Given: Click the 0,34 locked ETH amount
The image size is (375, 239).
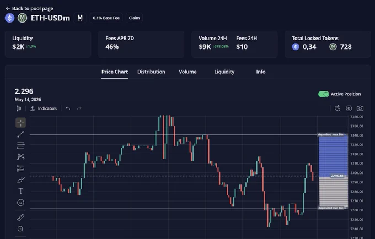Looking at the screenshot, I should tap(309, 47).
